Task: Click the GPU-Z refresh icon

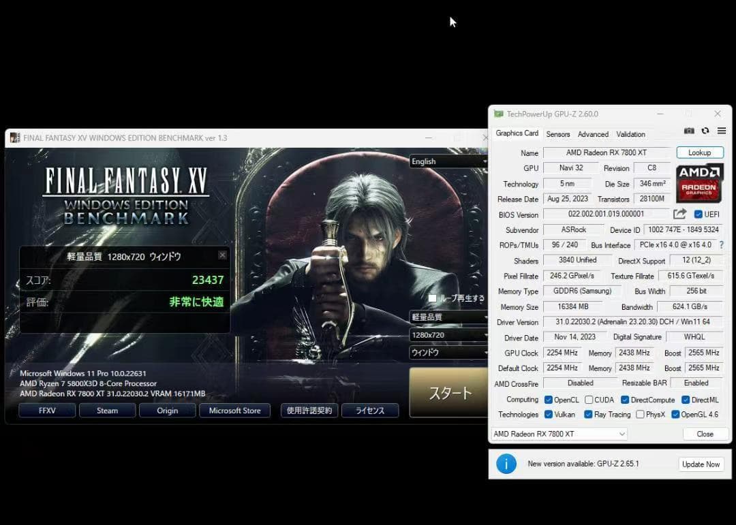Action: pos(705,131)
